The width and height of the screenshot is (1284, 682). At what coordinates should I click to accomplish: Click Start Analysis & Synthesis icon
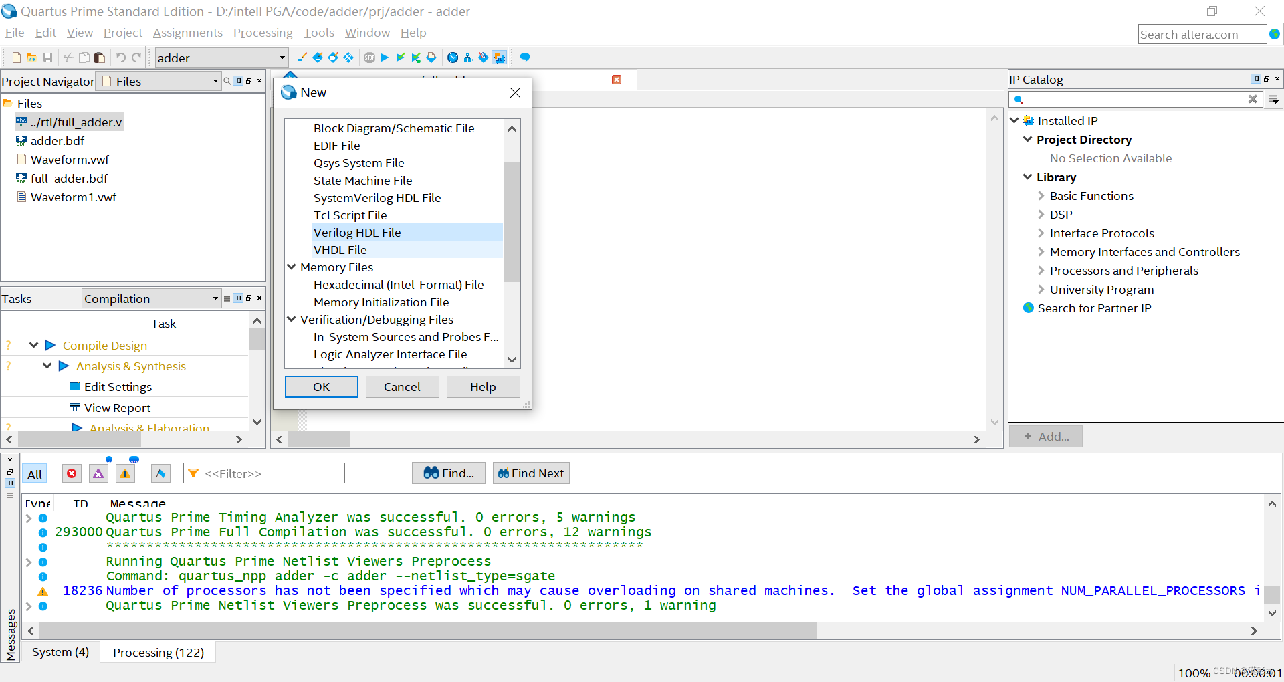[400, 58]
